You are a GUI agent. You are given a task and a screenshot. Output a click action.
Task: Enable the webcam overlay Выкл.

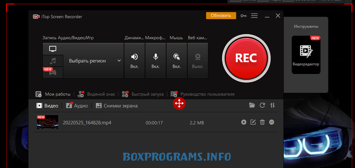(198, 61)
